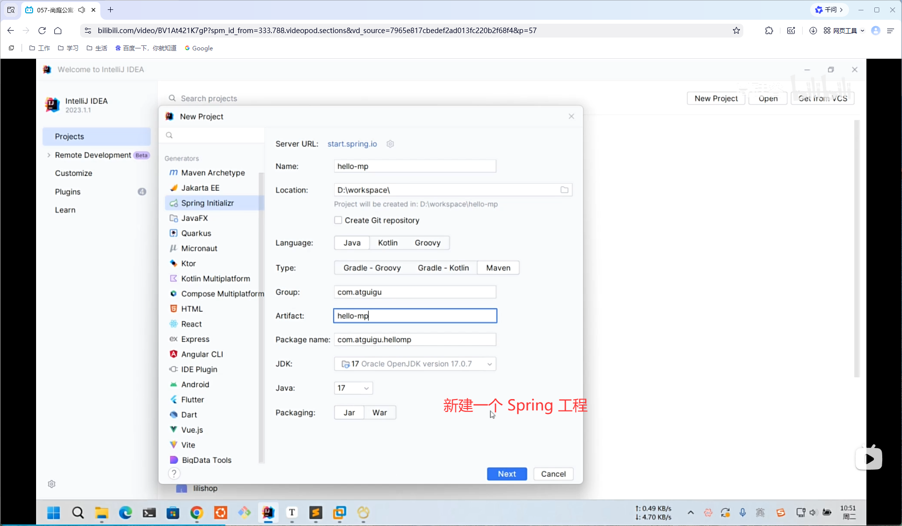Click the New Project welcome button
This screenshot has height=526, width=902.
(716, 98)
